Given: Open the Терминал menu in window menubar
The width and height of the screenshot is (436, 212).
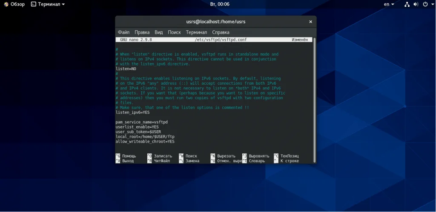Looking at the screenshot, I should 196,32.
